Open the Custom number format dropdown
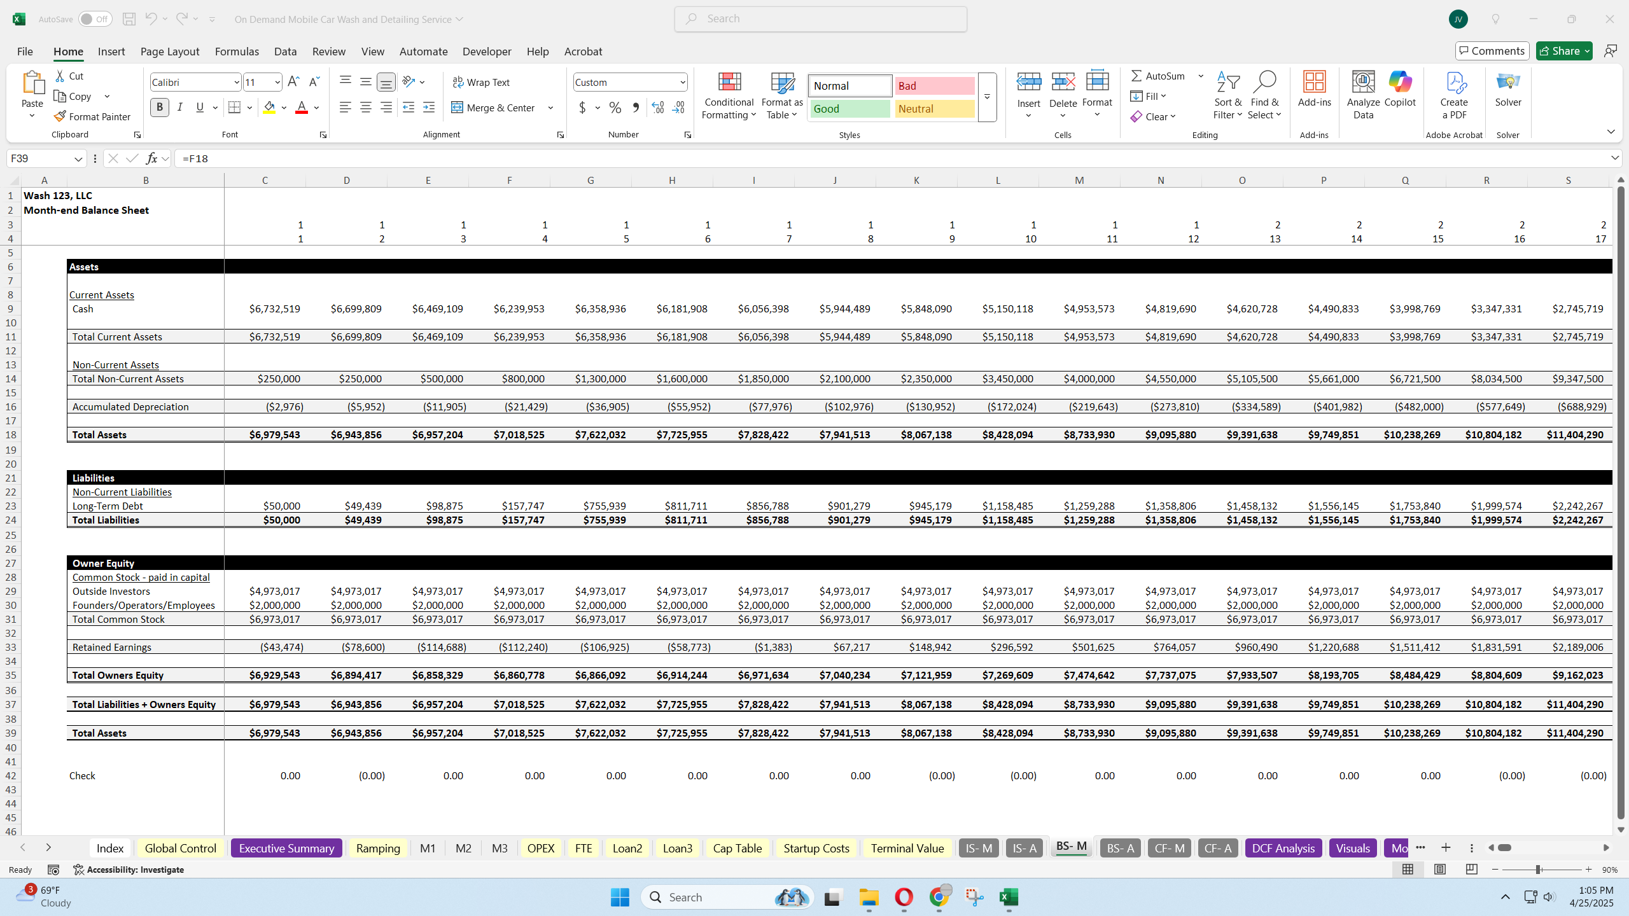 point(683,82)
